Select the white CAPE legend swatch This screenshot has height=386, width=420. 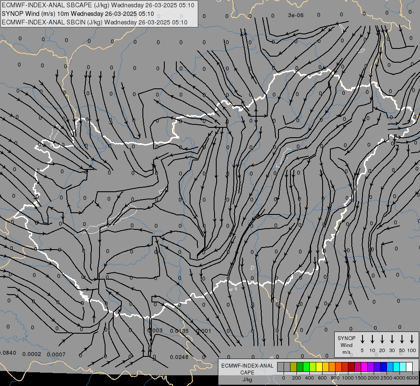click(x=409, y=367)
